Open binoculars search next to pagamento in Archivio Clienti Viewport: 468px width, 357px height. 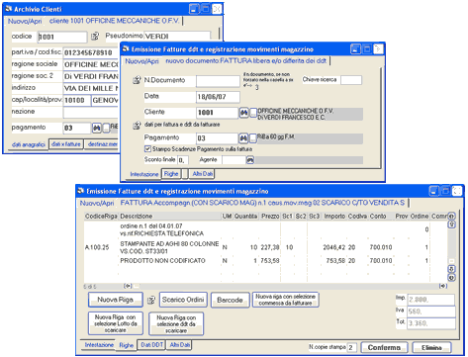[97, 128]
